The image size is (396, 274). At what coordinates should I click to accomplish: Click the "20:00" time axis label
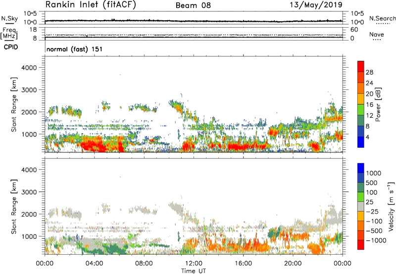click(x=293, y=264)
